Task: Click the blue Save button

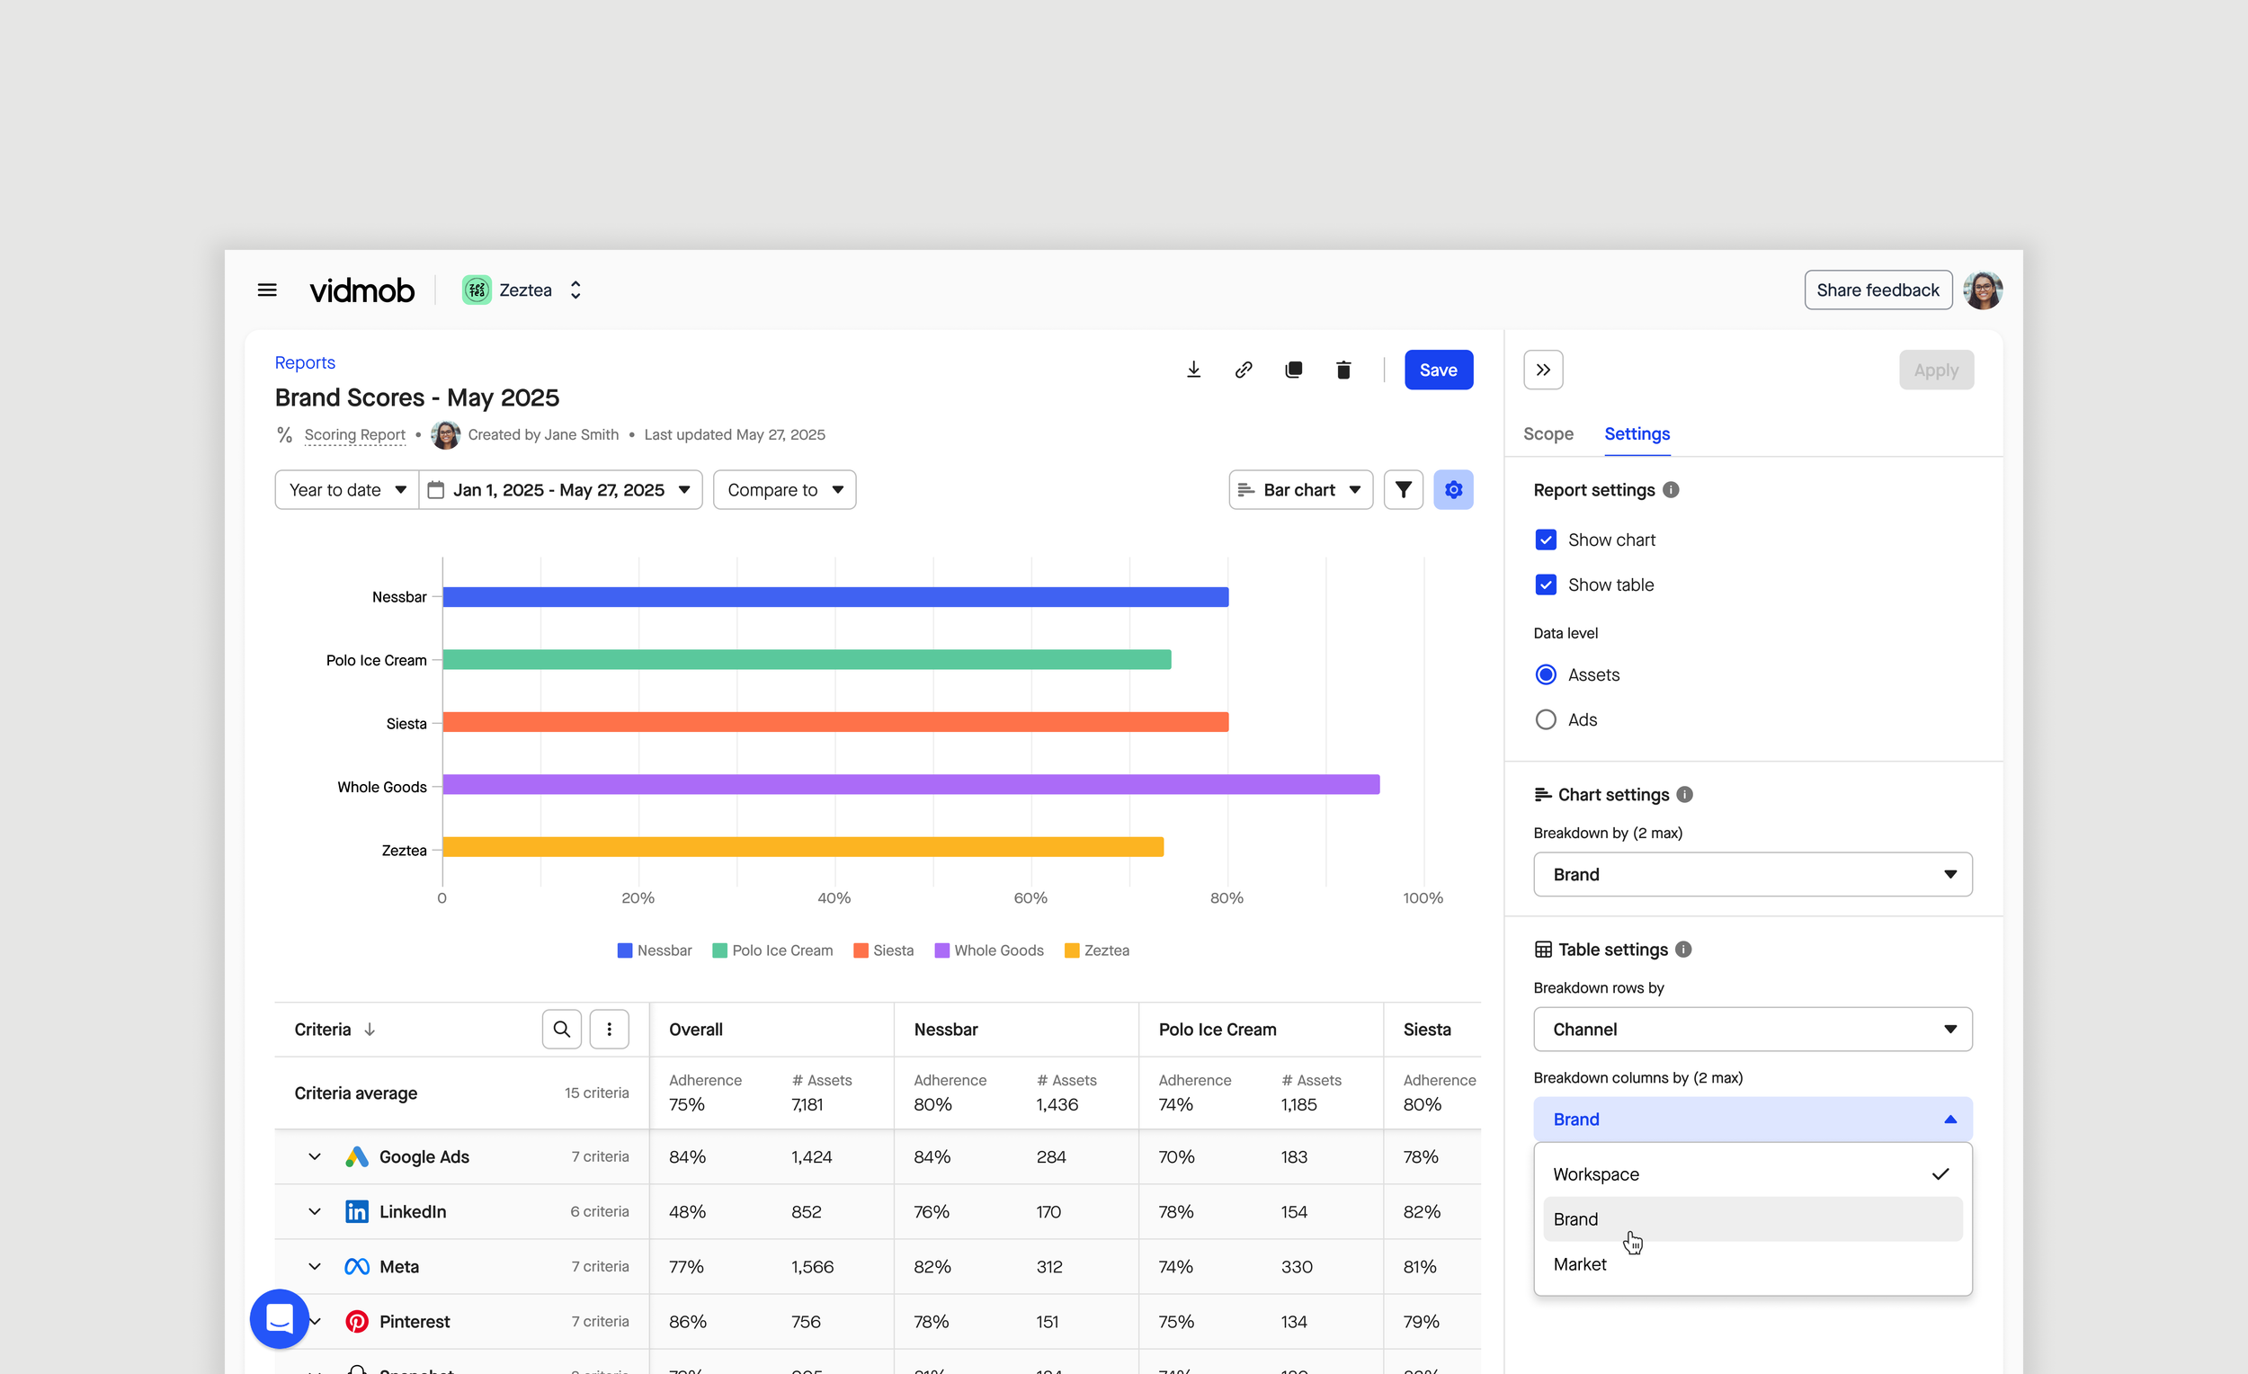Action: (1438, 370)
